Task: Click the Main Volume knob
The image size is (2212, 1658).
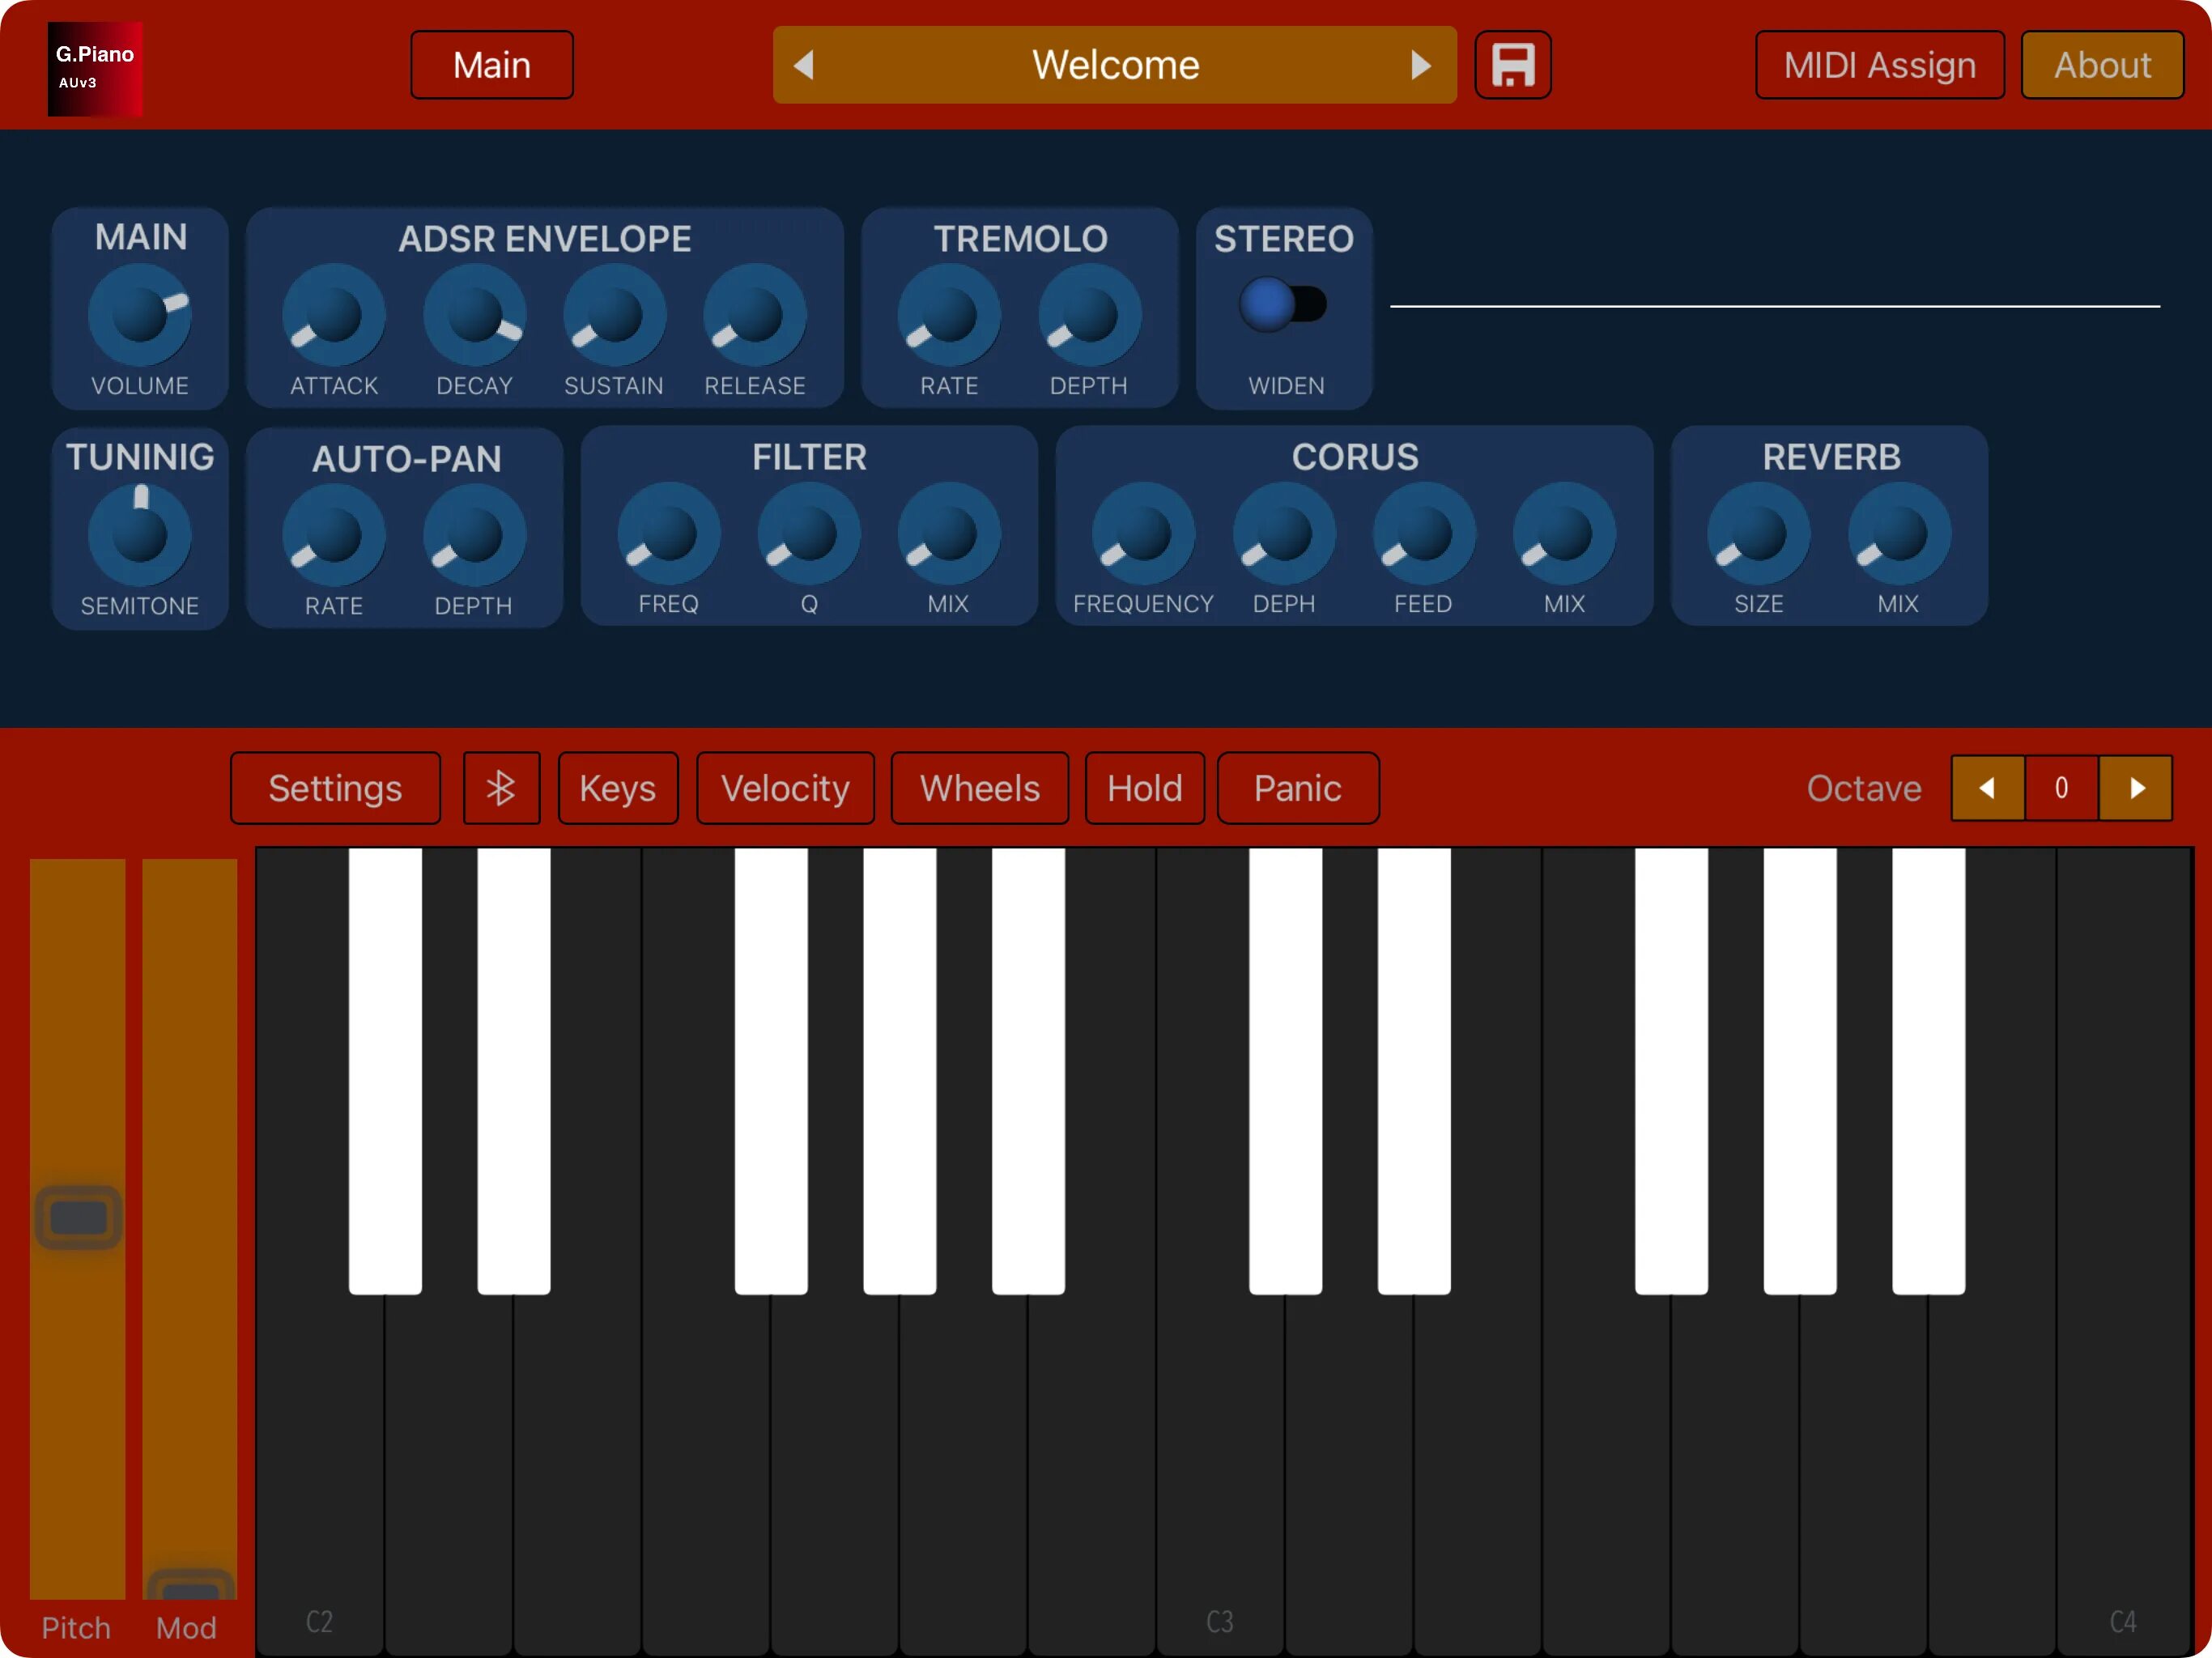Action: pos(140,315)
